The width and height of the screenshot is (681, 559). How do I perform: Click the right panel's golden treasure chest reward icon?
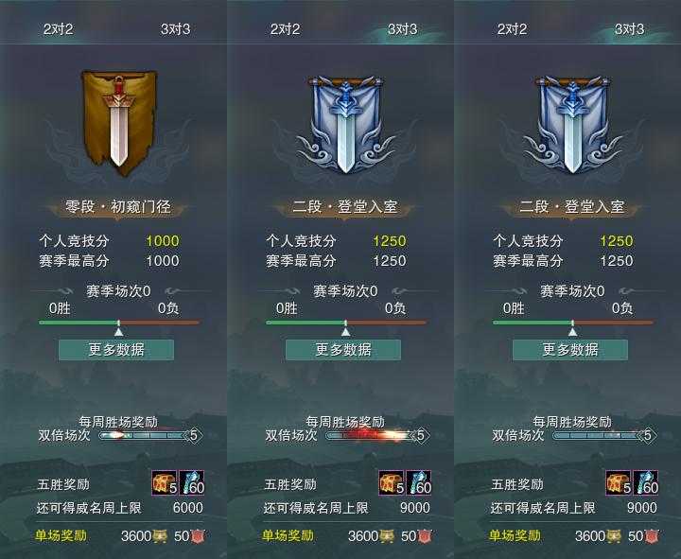[x=619, y=482]
